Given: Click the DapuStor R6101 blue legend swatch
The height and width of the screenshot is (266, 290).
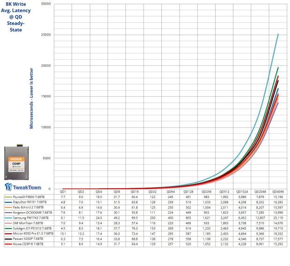Looking at the screenshot, I should [x=8, y=202].
